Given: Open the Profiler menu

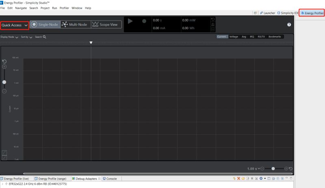Looking at the screenshot, I should click(x=64, y=8).
